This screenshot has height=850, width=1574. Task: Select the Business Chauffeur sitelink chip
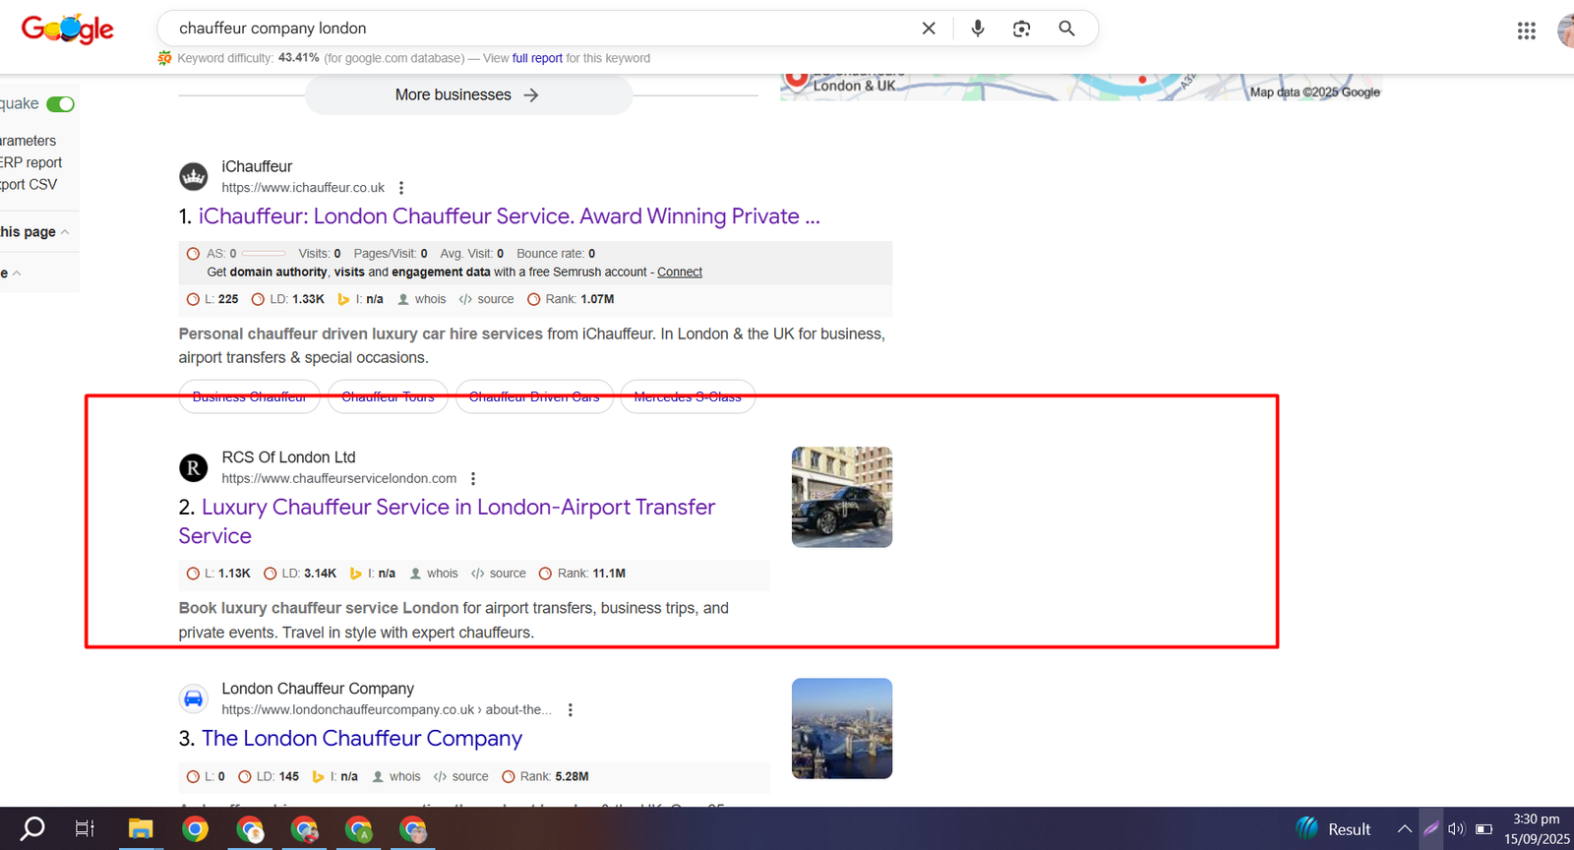coord(249,396)
